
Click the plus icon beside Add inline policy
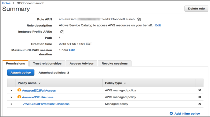[x=171, y=113]
